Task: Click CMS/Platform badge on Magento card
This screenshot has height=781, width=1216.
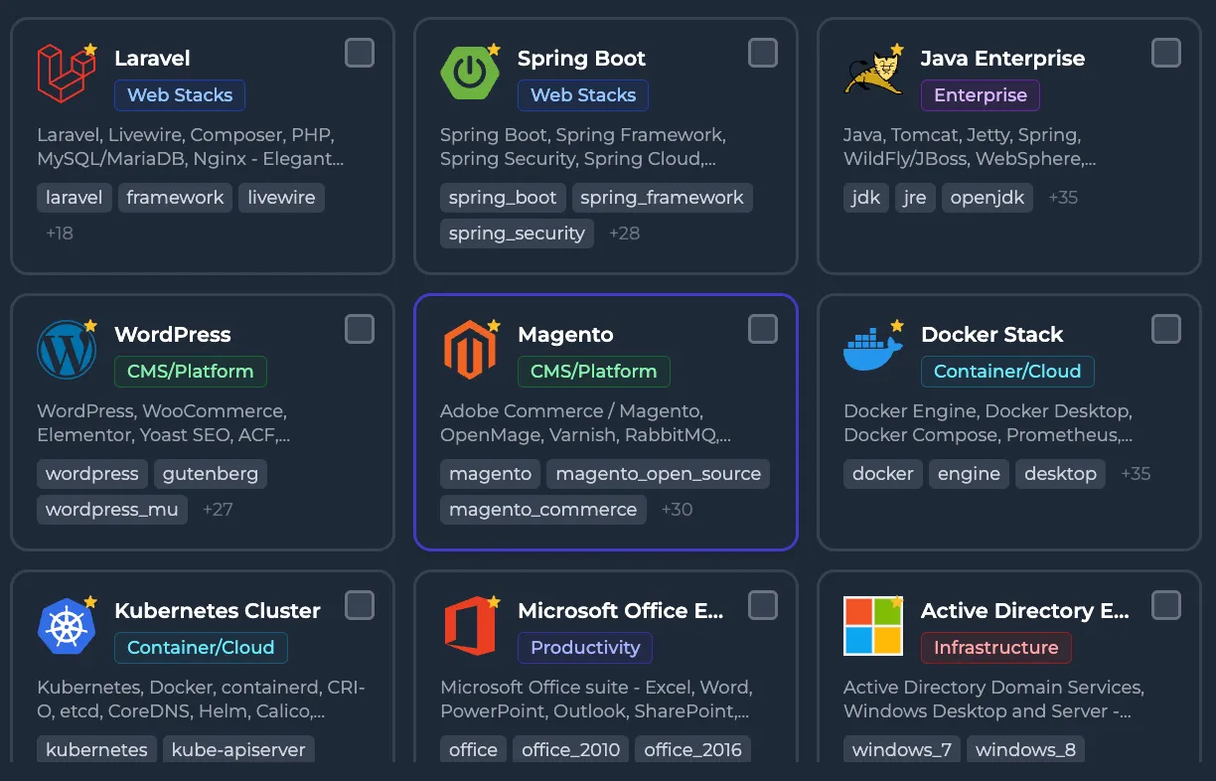Action: [594, 372]
